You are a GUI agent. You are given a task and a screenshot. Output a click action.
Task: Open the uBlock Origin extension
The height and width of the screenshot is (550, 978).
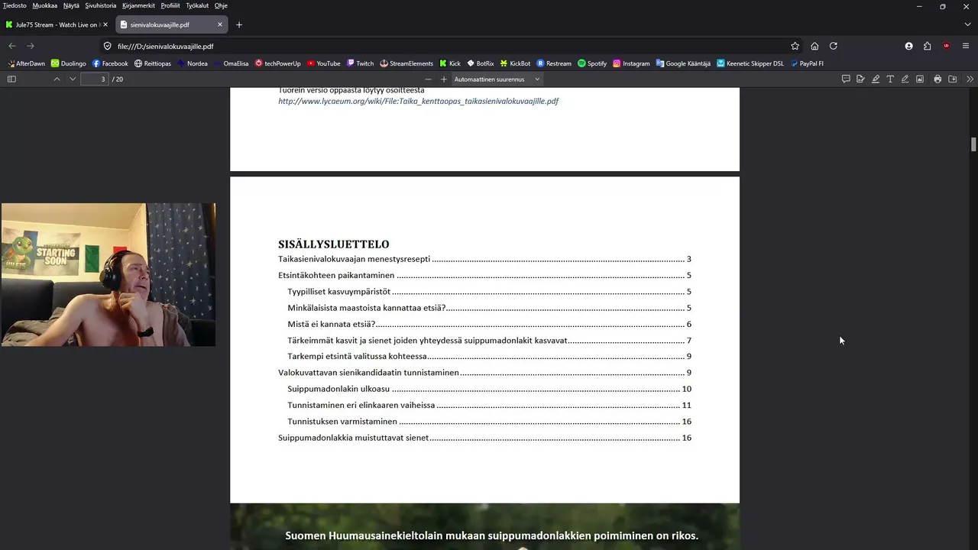tap(947, 46)
